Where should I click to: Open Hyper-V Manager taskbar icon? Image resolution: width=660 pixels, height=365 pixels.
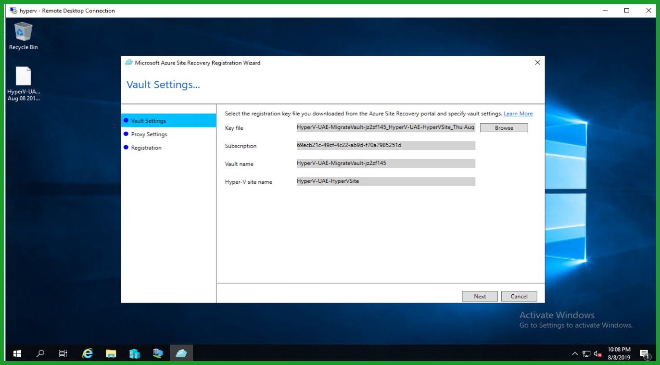[158, 353]
